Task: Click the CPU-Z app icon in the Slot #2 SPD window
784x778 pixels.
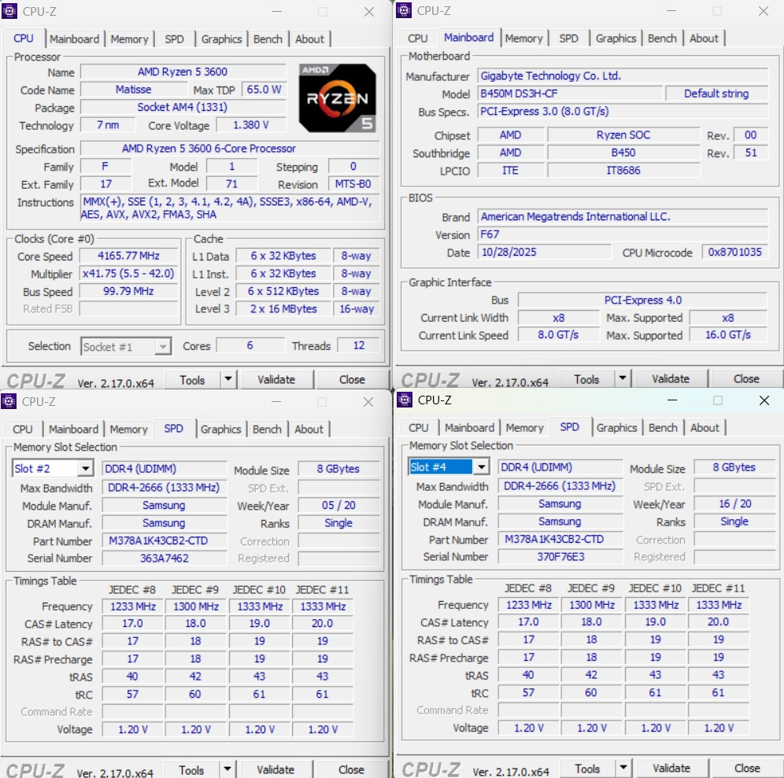Action: click(x=9, y=401)
